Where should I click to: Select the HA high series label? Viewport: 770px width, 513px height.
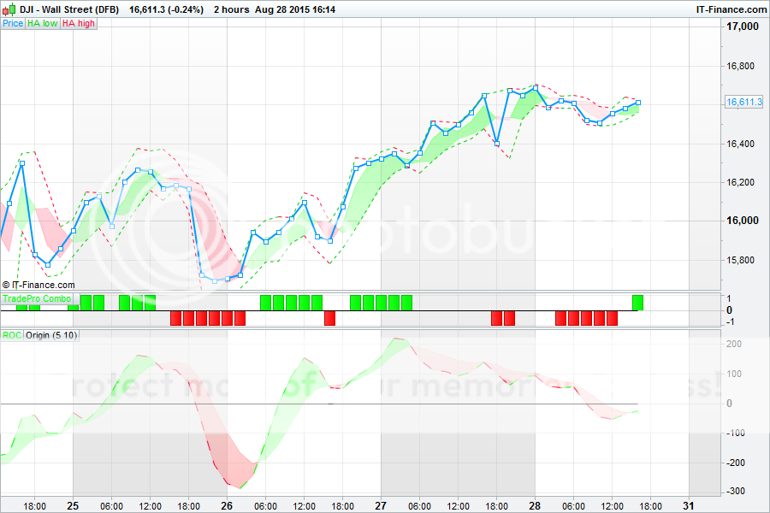coord(79,23)
